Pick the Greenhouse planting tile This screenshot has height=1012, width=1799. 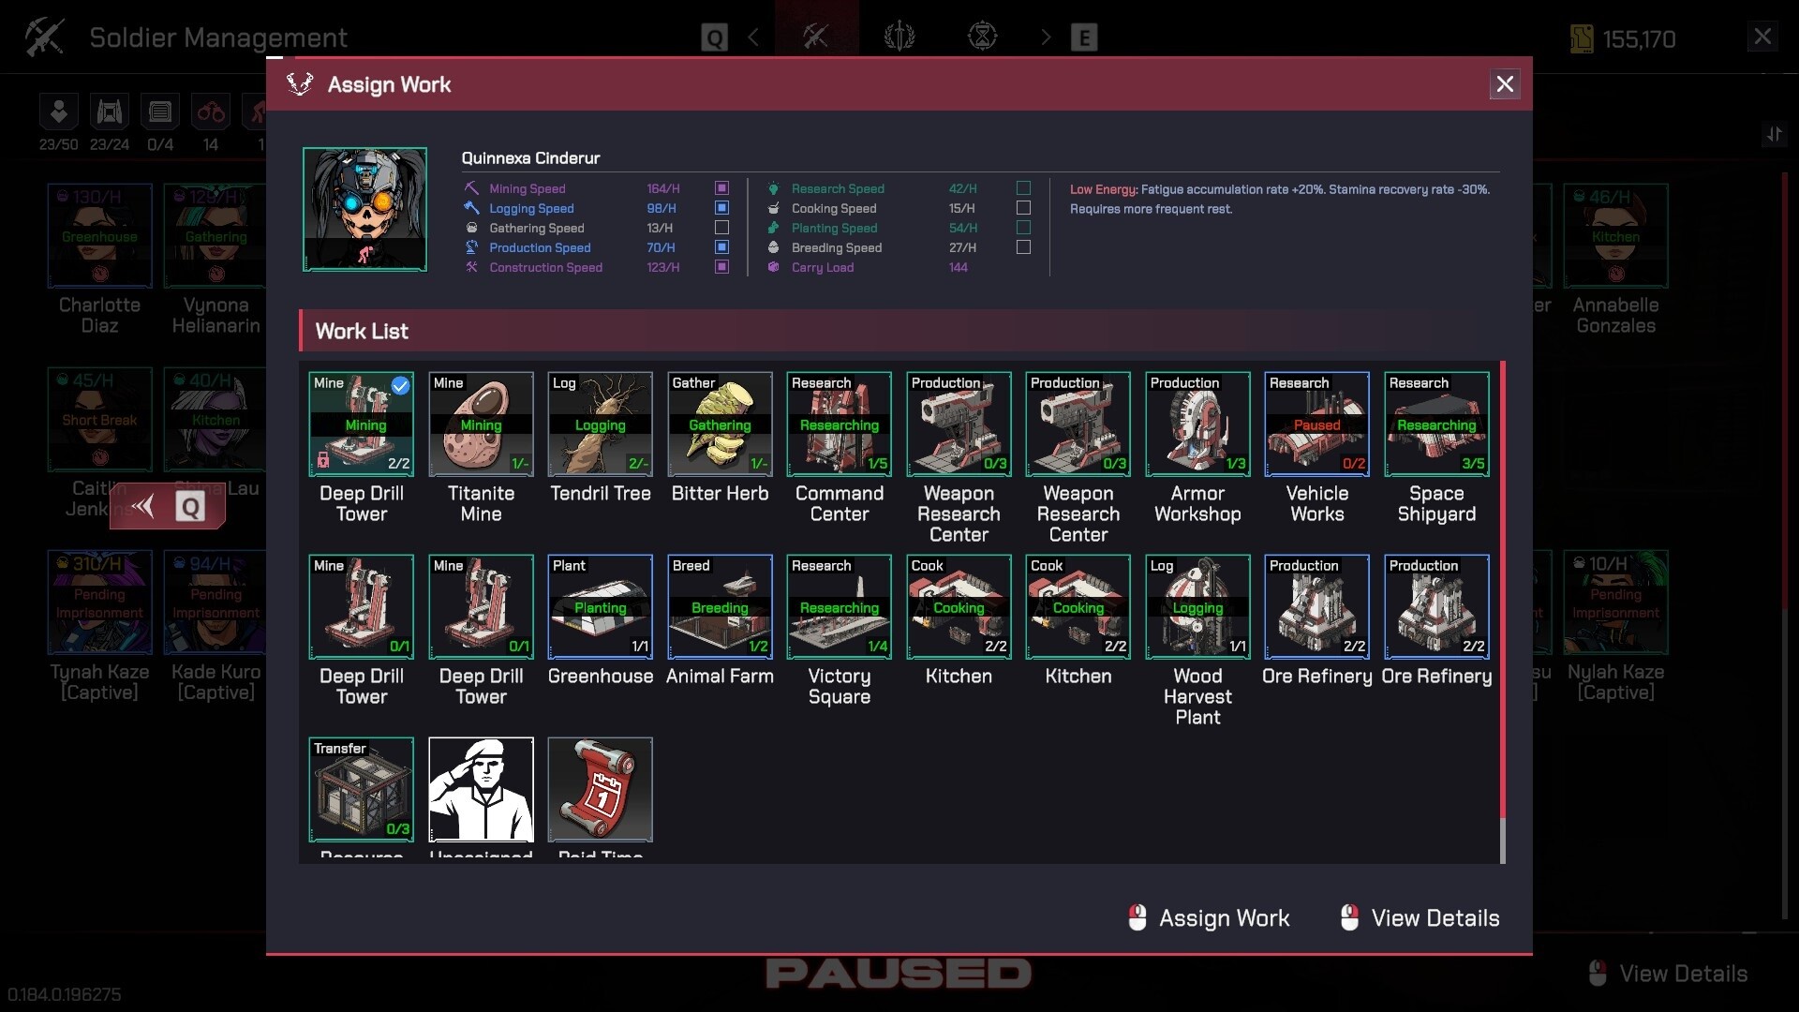point(600,607)
